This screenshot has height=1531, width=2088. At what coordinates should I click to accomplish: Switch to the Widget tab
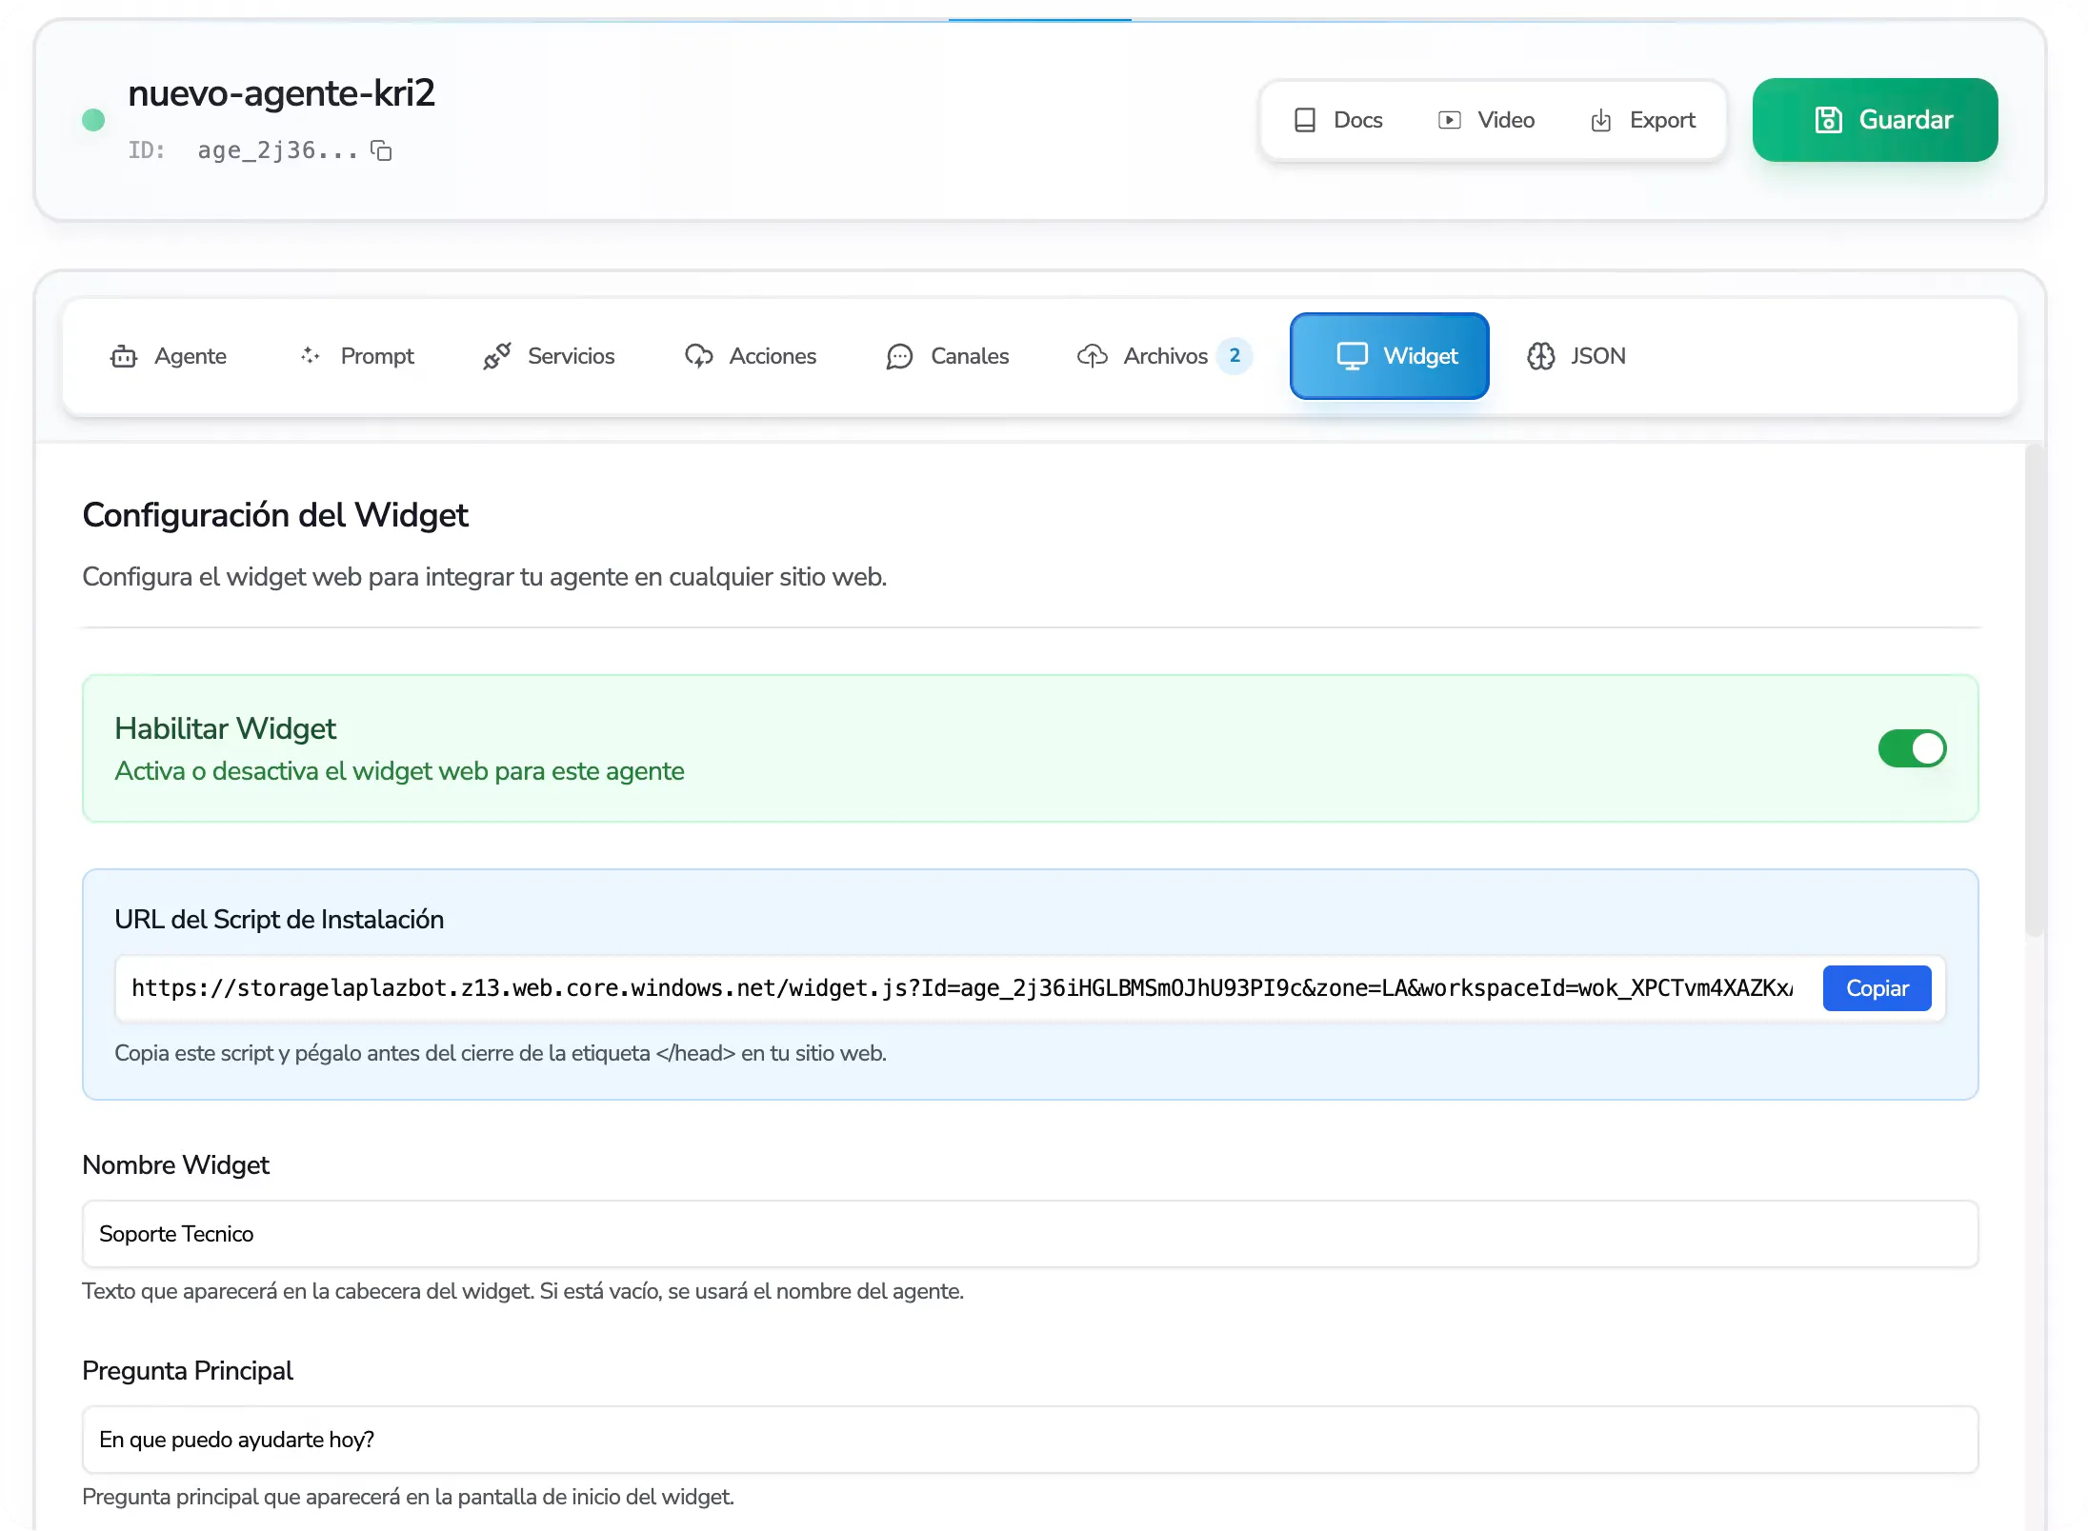point(1389,356)
